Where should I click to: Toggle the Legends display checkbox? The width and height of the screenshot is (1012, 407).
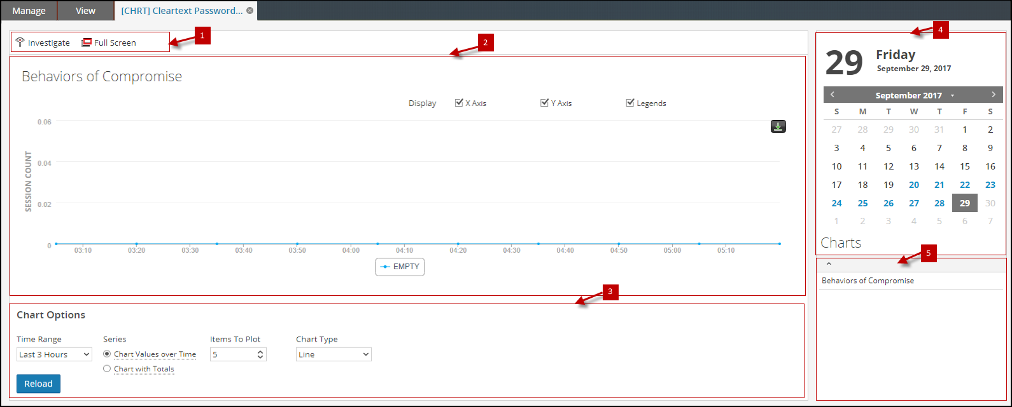click(630, 103)
